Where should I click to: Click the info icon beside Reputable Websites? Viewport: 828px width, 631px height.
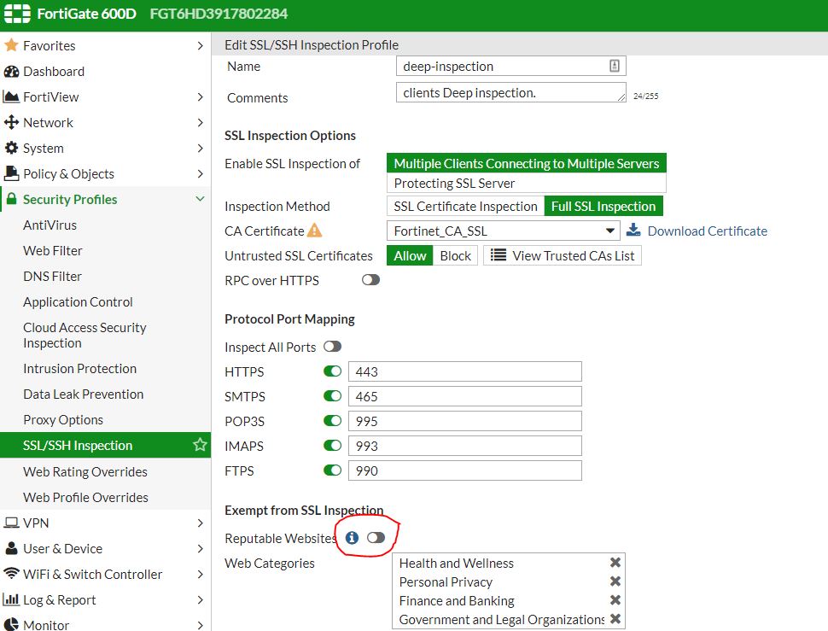pyautogui.click(x=353, y=538)
